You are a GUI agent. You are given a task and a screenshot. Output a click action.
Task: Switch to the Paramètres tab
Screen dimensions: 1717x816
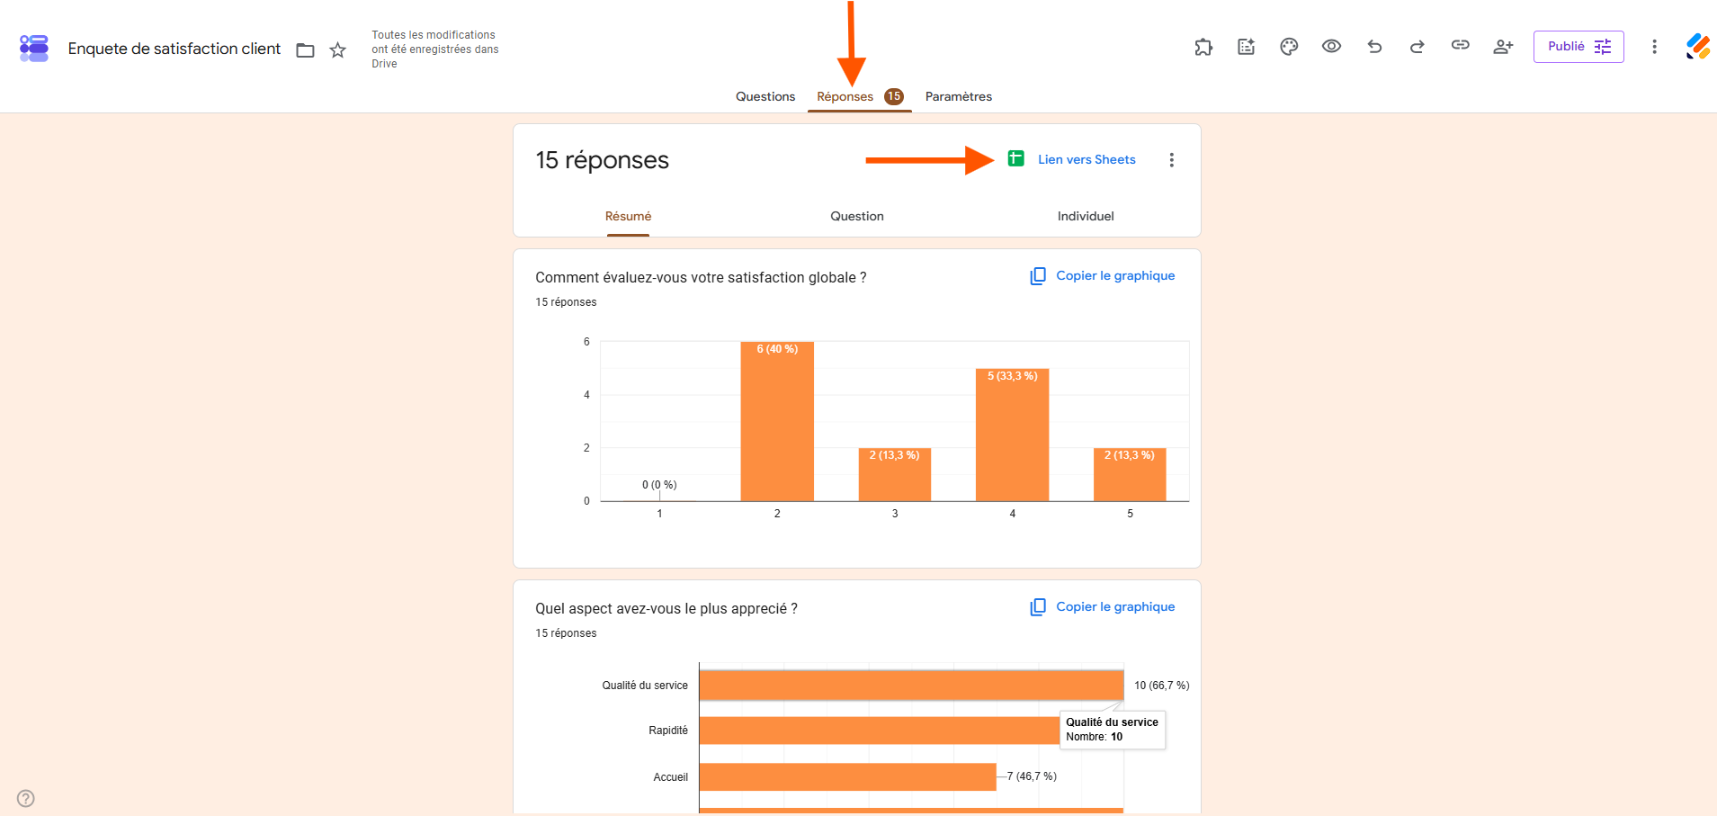[959, 96]
